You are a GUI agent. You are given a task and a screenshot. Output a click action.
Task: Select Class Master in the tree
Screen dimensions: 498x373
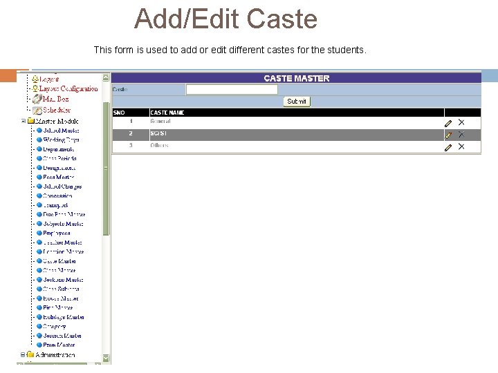pos(59,270)
